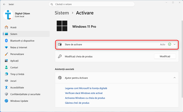
Task: Click the Accesibilitate figure icon
Action: click(6, 87)
